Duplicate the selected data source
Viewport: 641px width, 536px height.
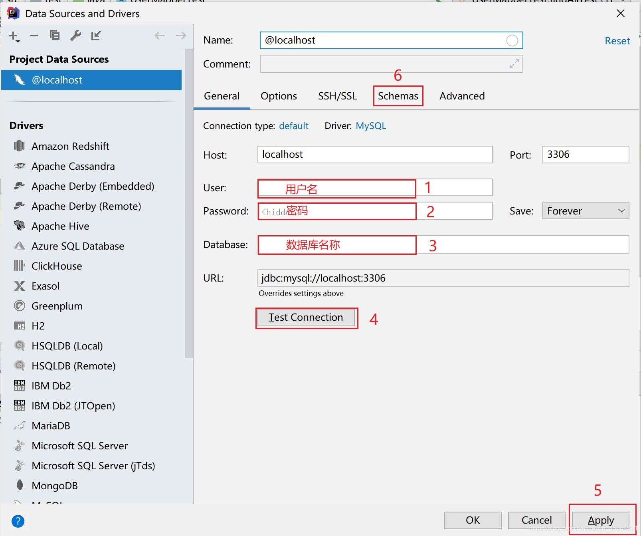(55, 36)
